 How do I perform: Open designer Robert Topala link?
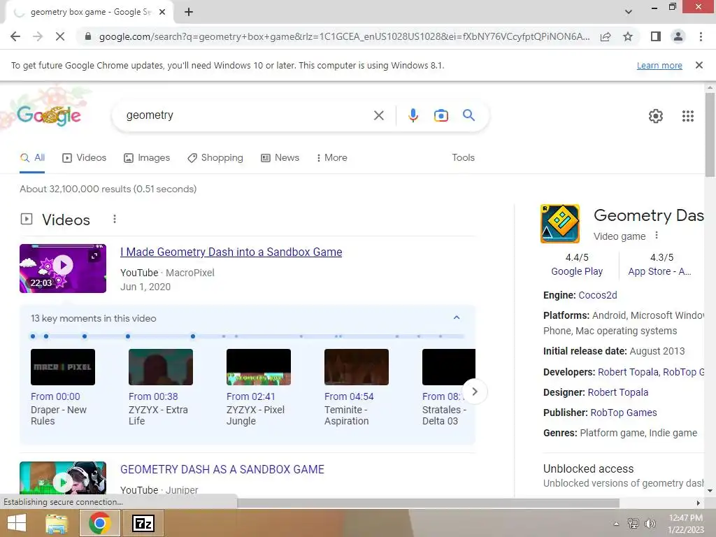pos(618,392)
